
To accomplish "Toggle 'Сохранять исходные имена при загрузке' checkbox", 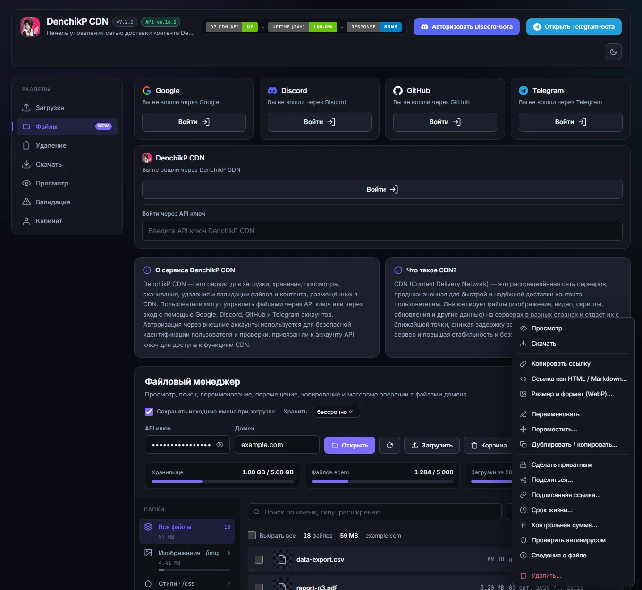I will click(x=149, y=412).
